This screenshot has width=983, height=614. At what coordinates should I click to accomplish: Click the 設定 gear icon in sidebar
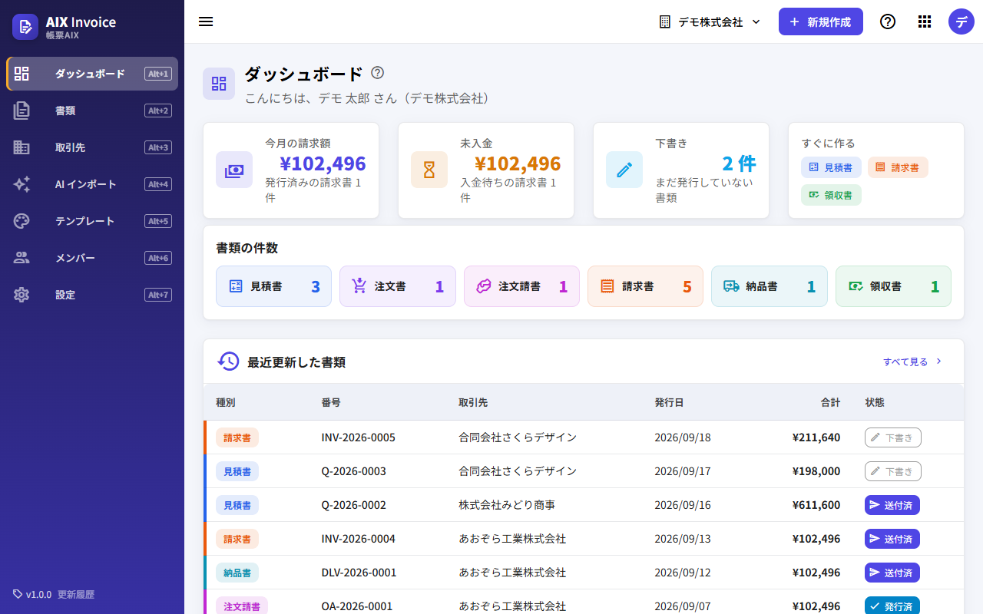click(22, 295)
